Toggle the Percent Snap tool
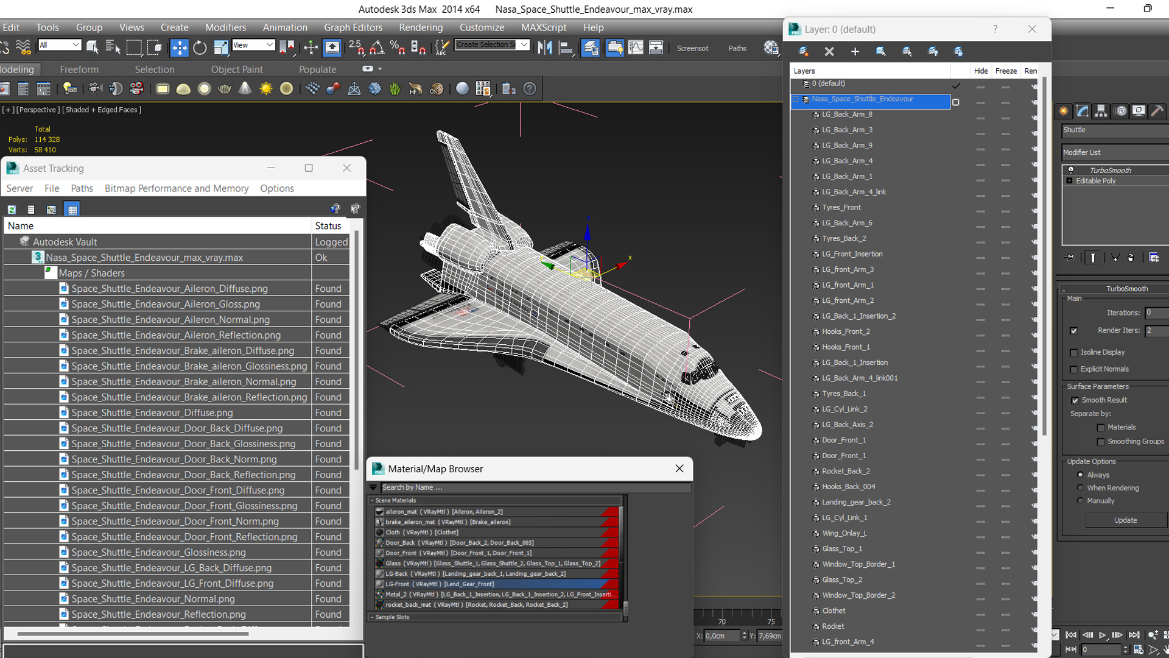The width and height of the screenshot is (1169, 658). (398, 47)
